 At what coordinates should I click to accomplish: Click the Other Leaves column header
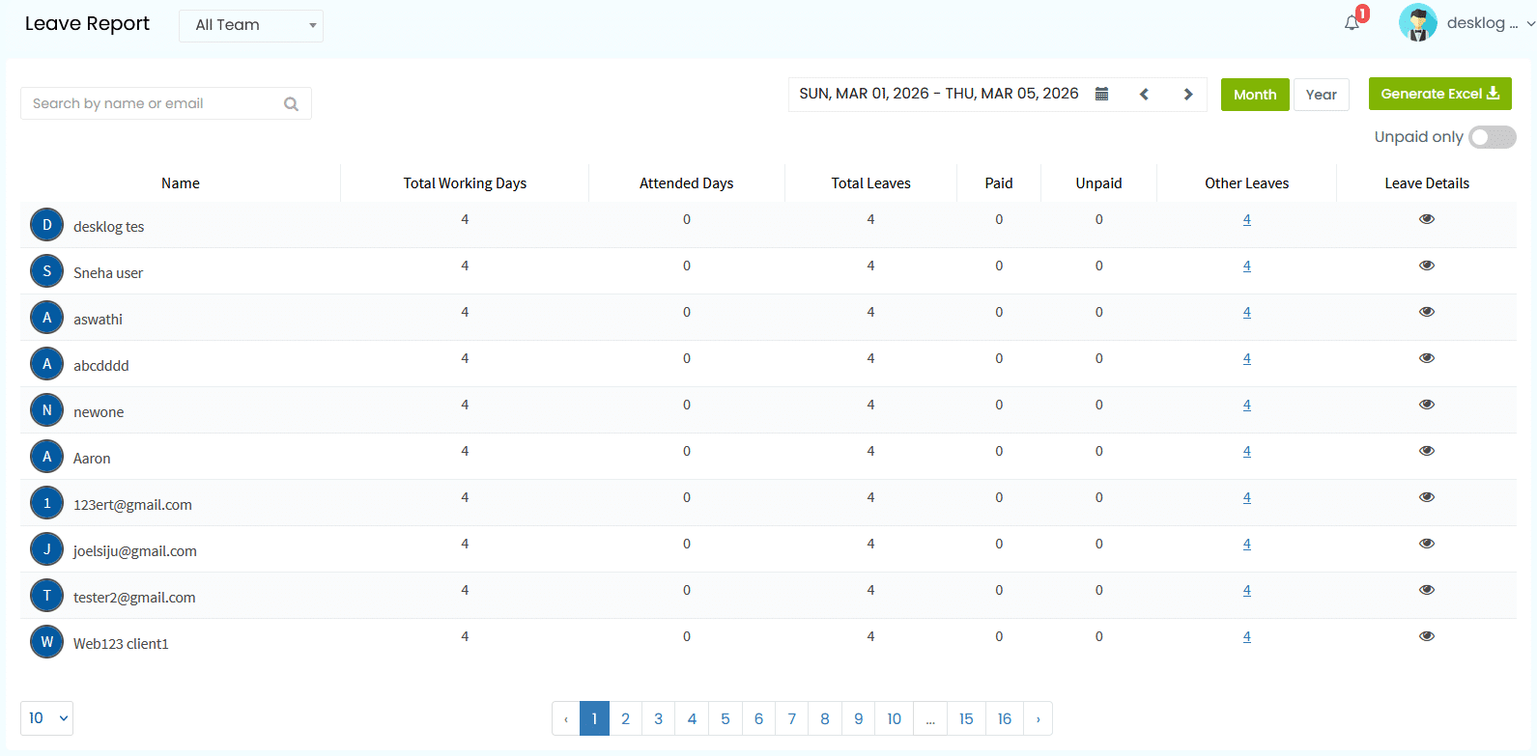point(1246,183)
